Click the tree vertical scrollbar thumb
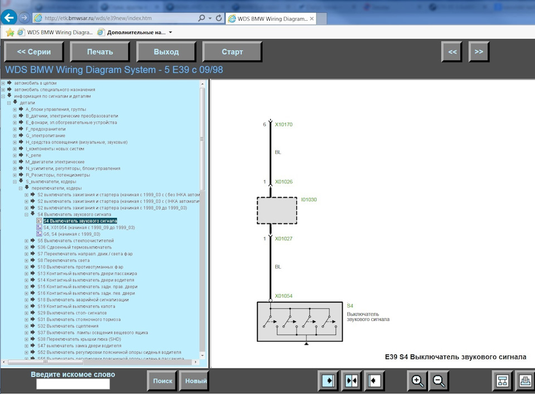Screen dimensions: 535x394 (x=202, y=139)
